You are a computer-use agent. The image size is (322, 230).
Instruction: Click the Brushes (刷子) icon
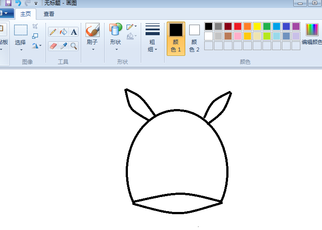[x=93, y=30]
